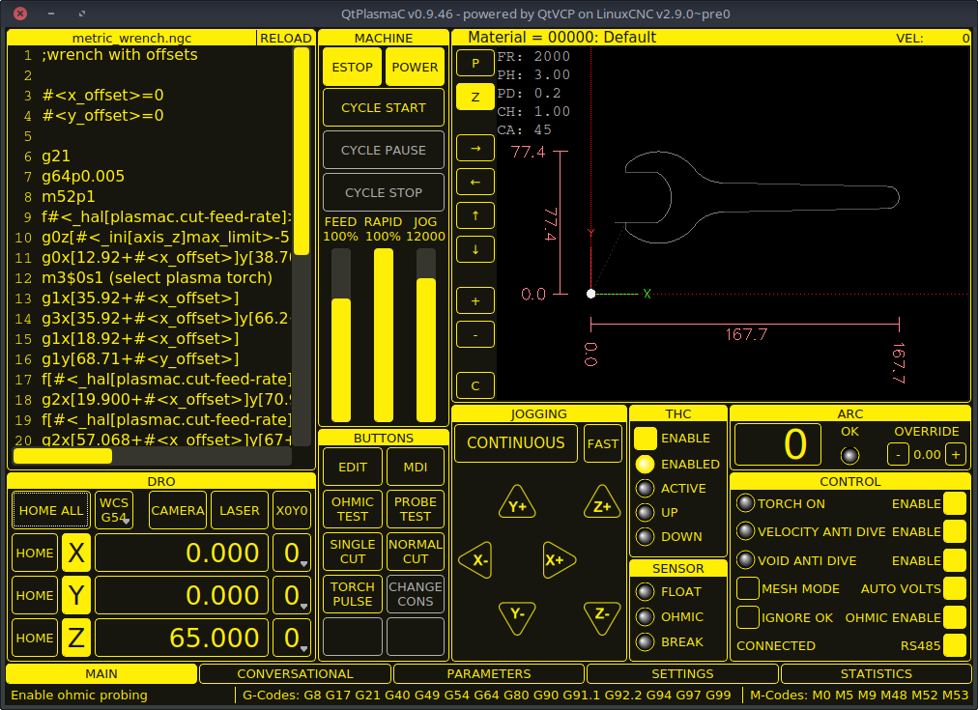Click FEED override slider
Viewport: 978px width, 710px height.
tap(340, 335)
